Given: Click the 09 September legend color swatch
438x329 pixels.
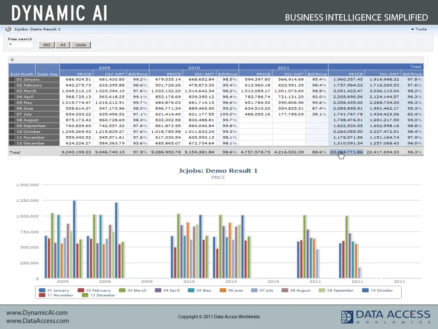Looking at the screenshot, I should [322, 290].
